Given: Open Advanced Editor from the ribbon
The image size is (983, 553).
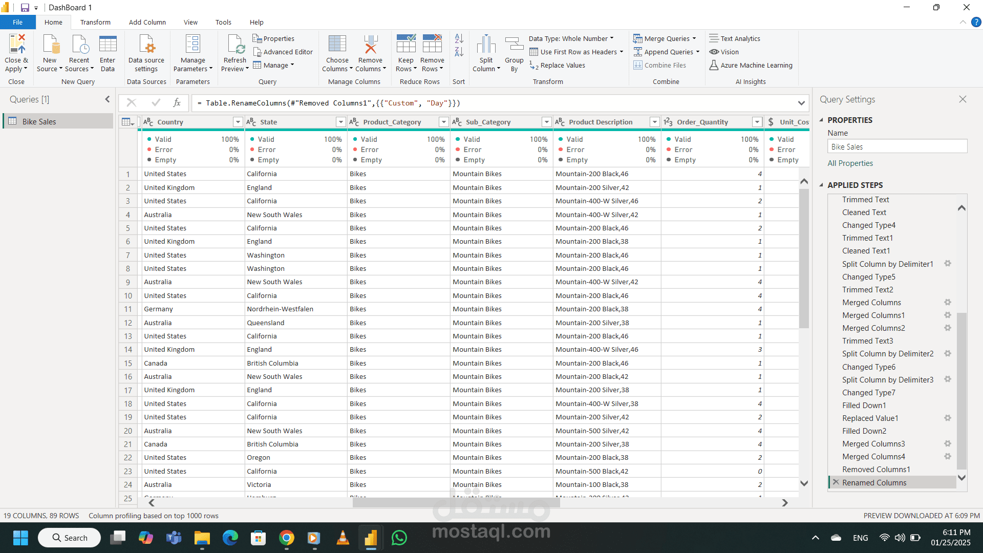Looking at the screenshot, I should pos(283,52).
